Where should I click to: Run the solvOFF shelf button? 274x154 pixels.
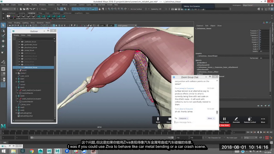(x=38, y=17)
